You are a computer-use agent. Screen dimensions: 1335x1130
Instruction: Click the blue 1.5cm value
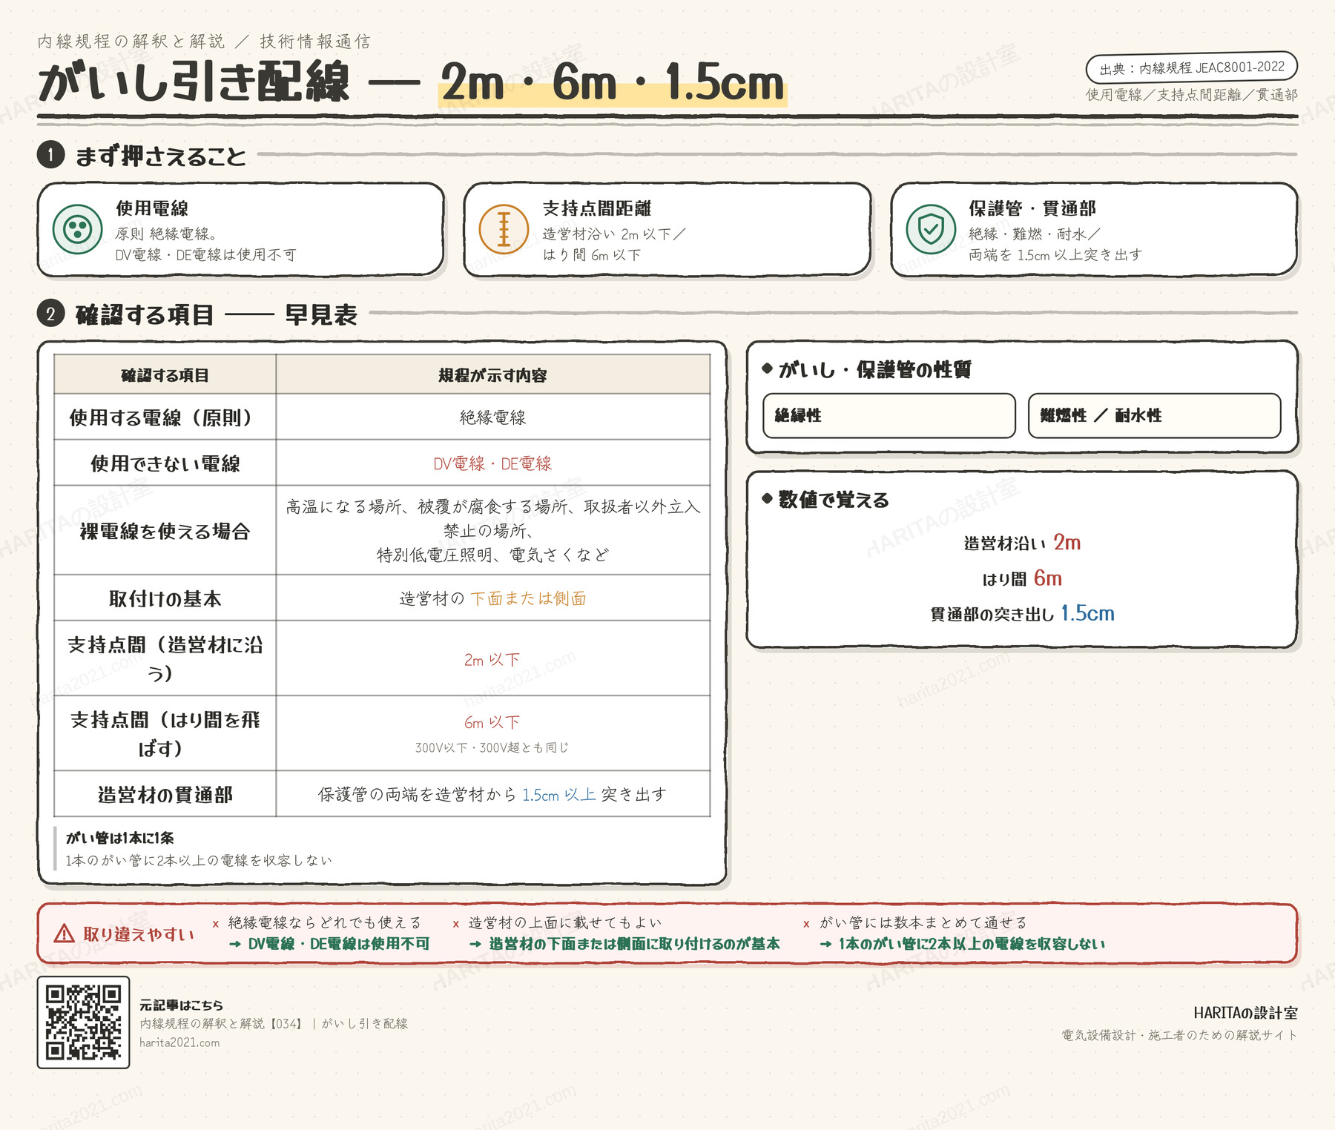point(1087,613)
